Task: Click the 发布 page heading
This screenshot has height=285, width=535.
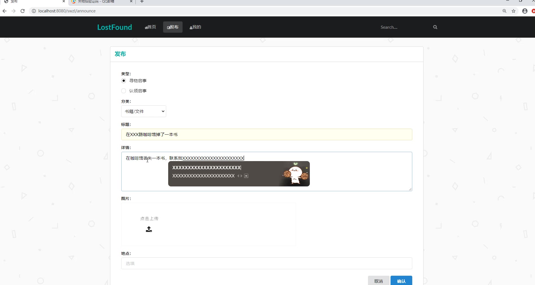Action: pos(120,54)
